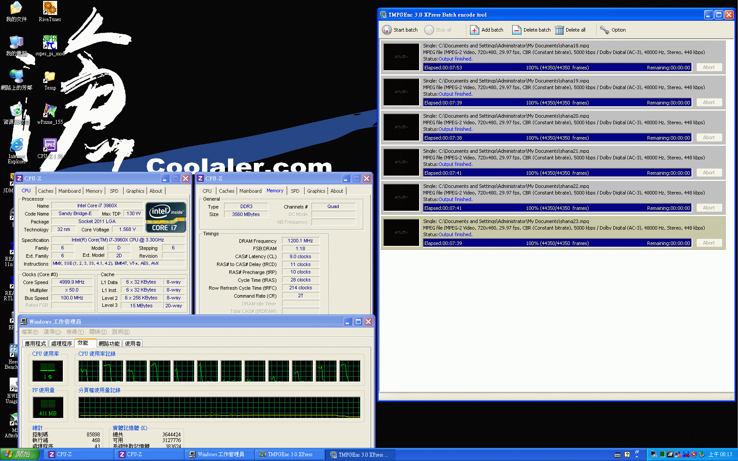
Task: Click CAS# Latency value 9.0 clocks
Action: click(x=300, y=256)
